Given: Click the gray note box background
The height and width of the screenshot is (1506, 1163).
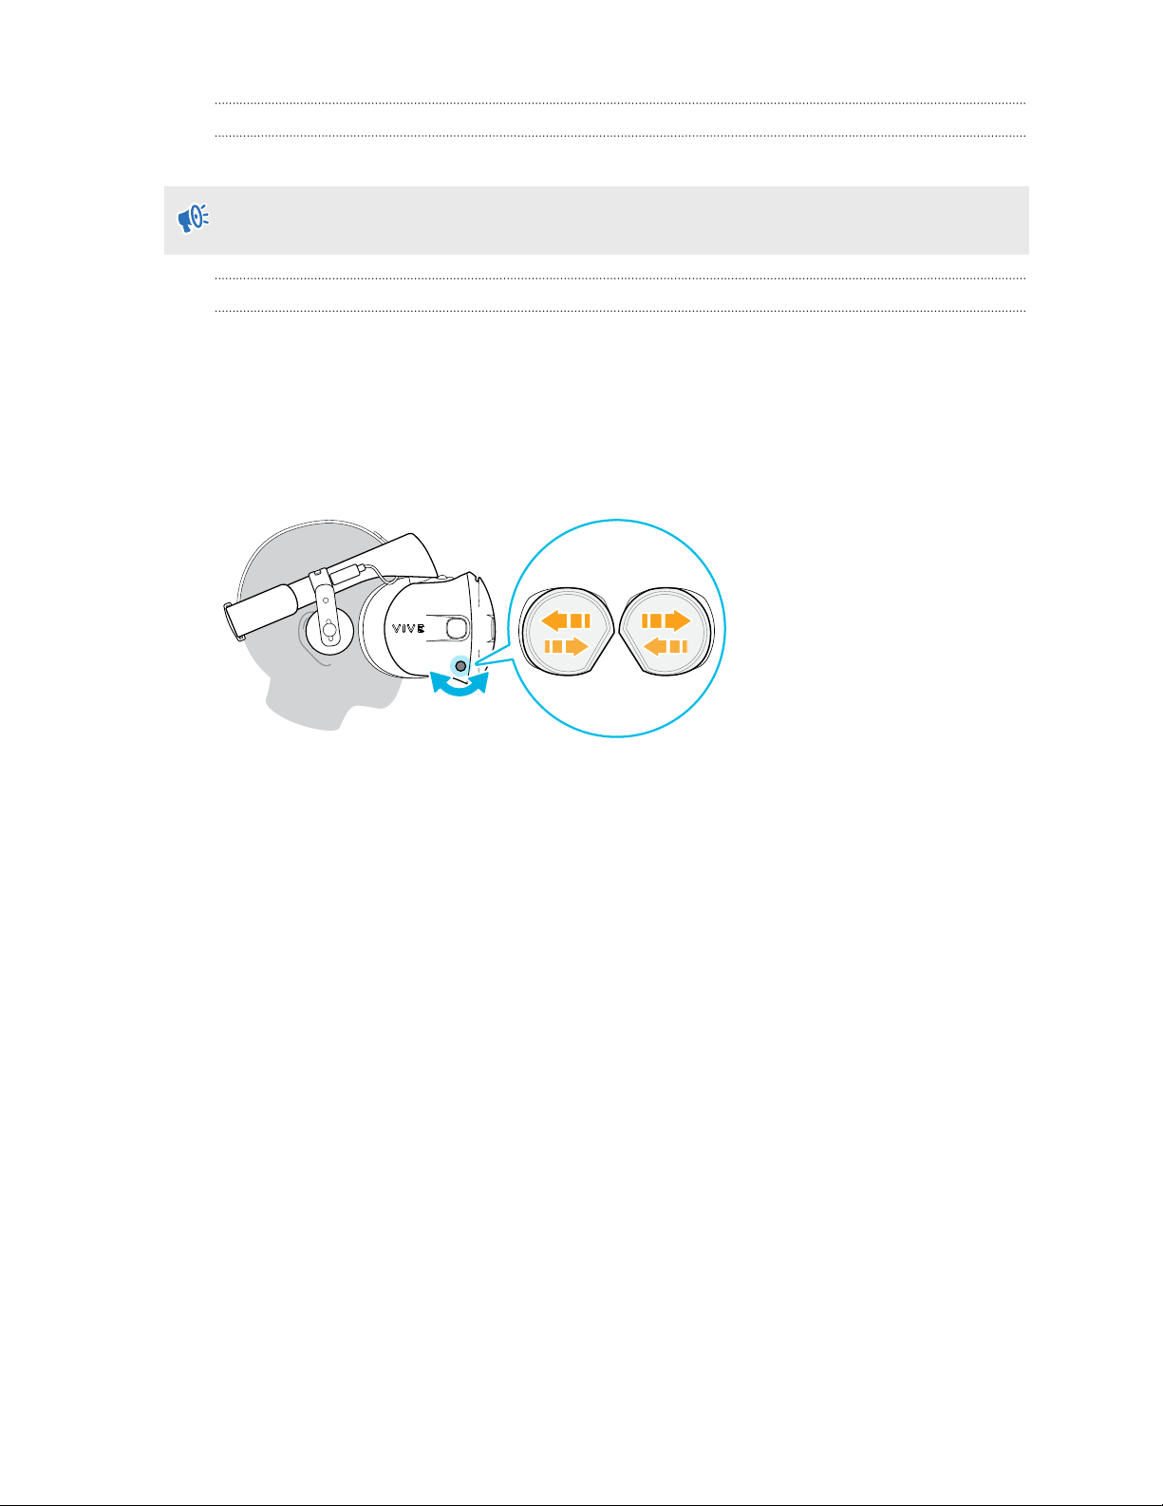Looking at the screenshot, I should [596, 220].
